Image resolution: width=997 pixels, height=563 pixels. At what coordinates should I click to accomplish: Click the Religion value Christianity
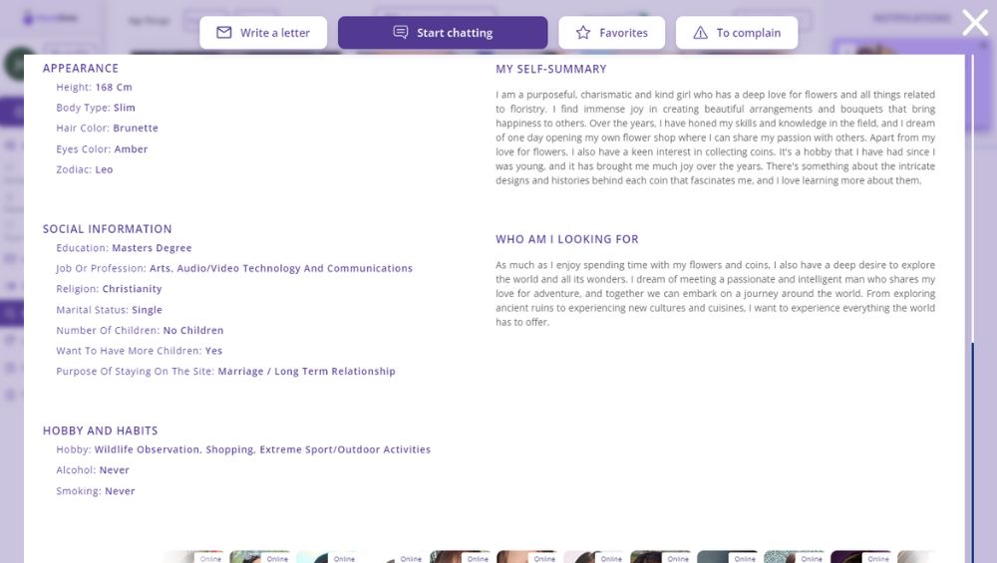coord(133,289)
